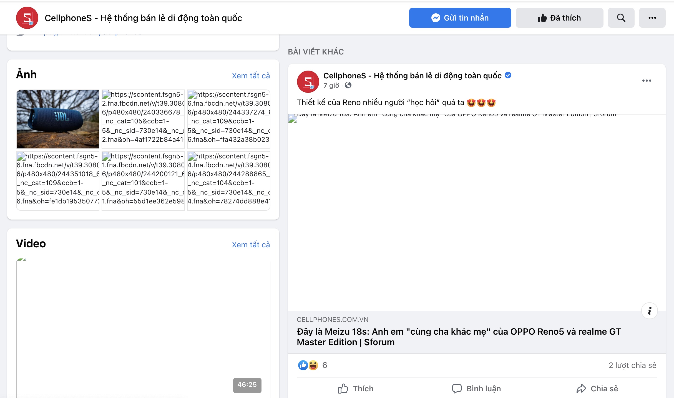Screen dimensions: 674x398
Task: Click the post author's CellphoneS avatar
Action: (x=308, y=82)
